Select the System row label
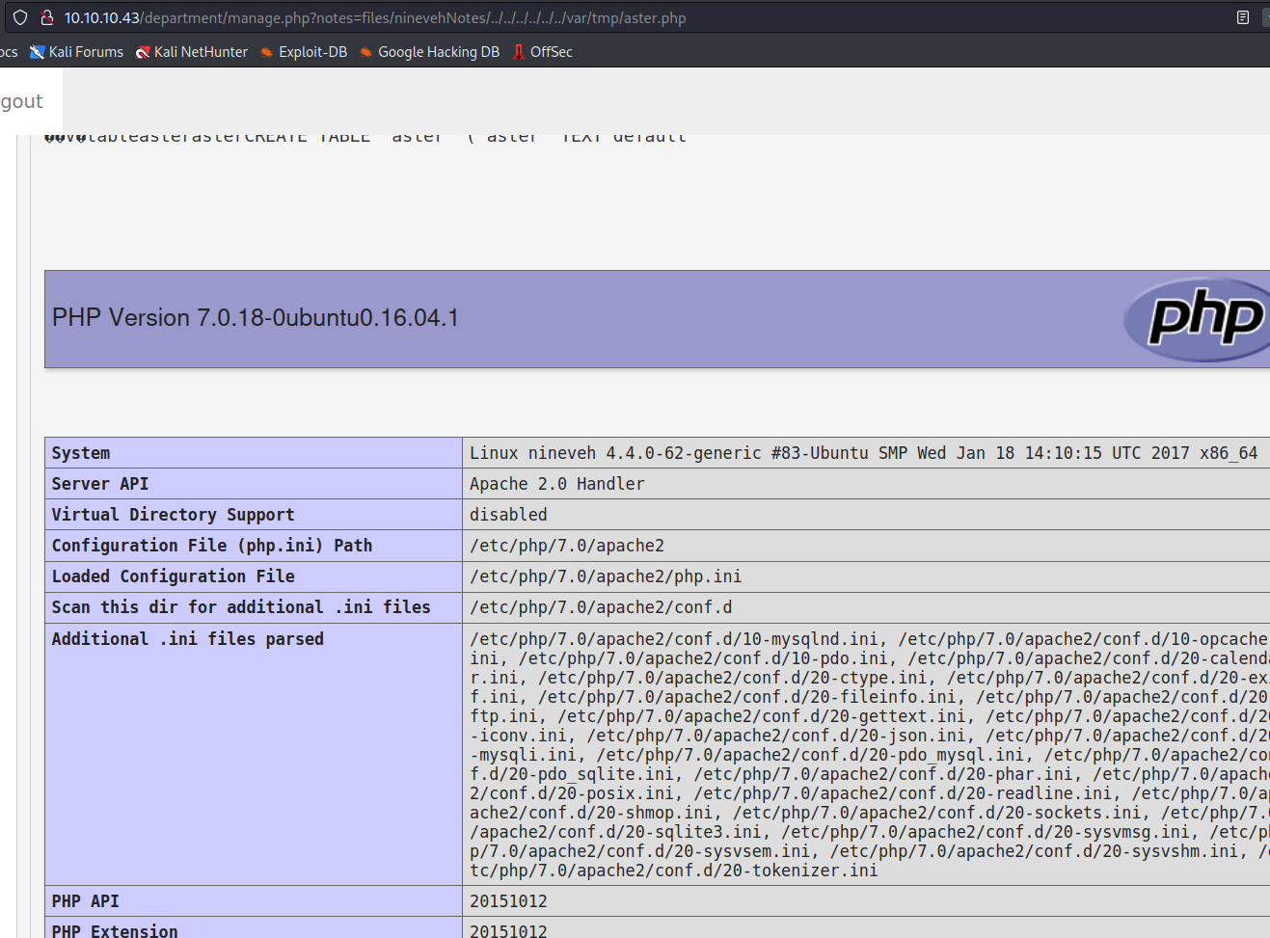Screen dimensions: 1270x938 [81, 453]
